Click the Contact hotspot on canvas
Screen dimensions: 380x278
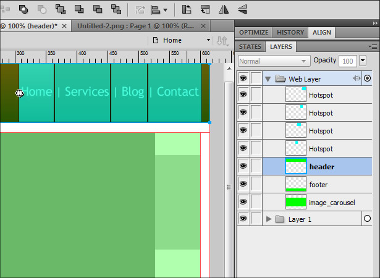coord(175,93)
